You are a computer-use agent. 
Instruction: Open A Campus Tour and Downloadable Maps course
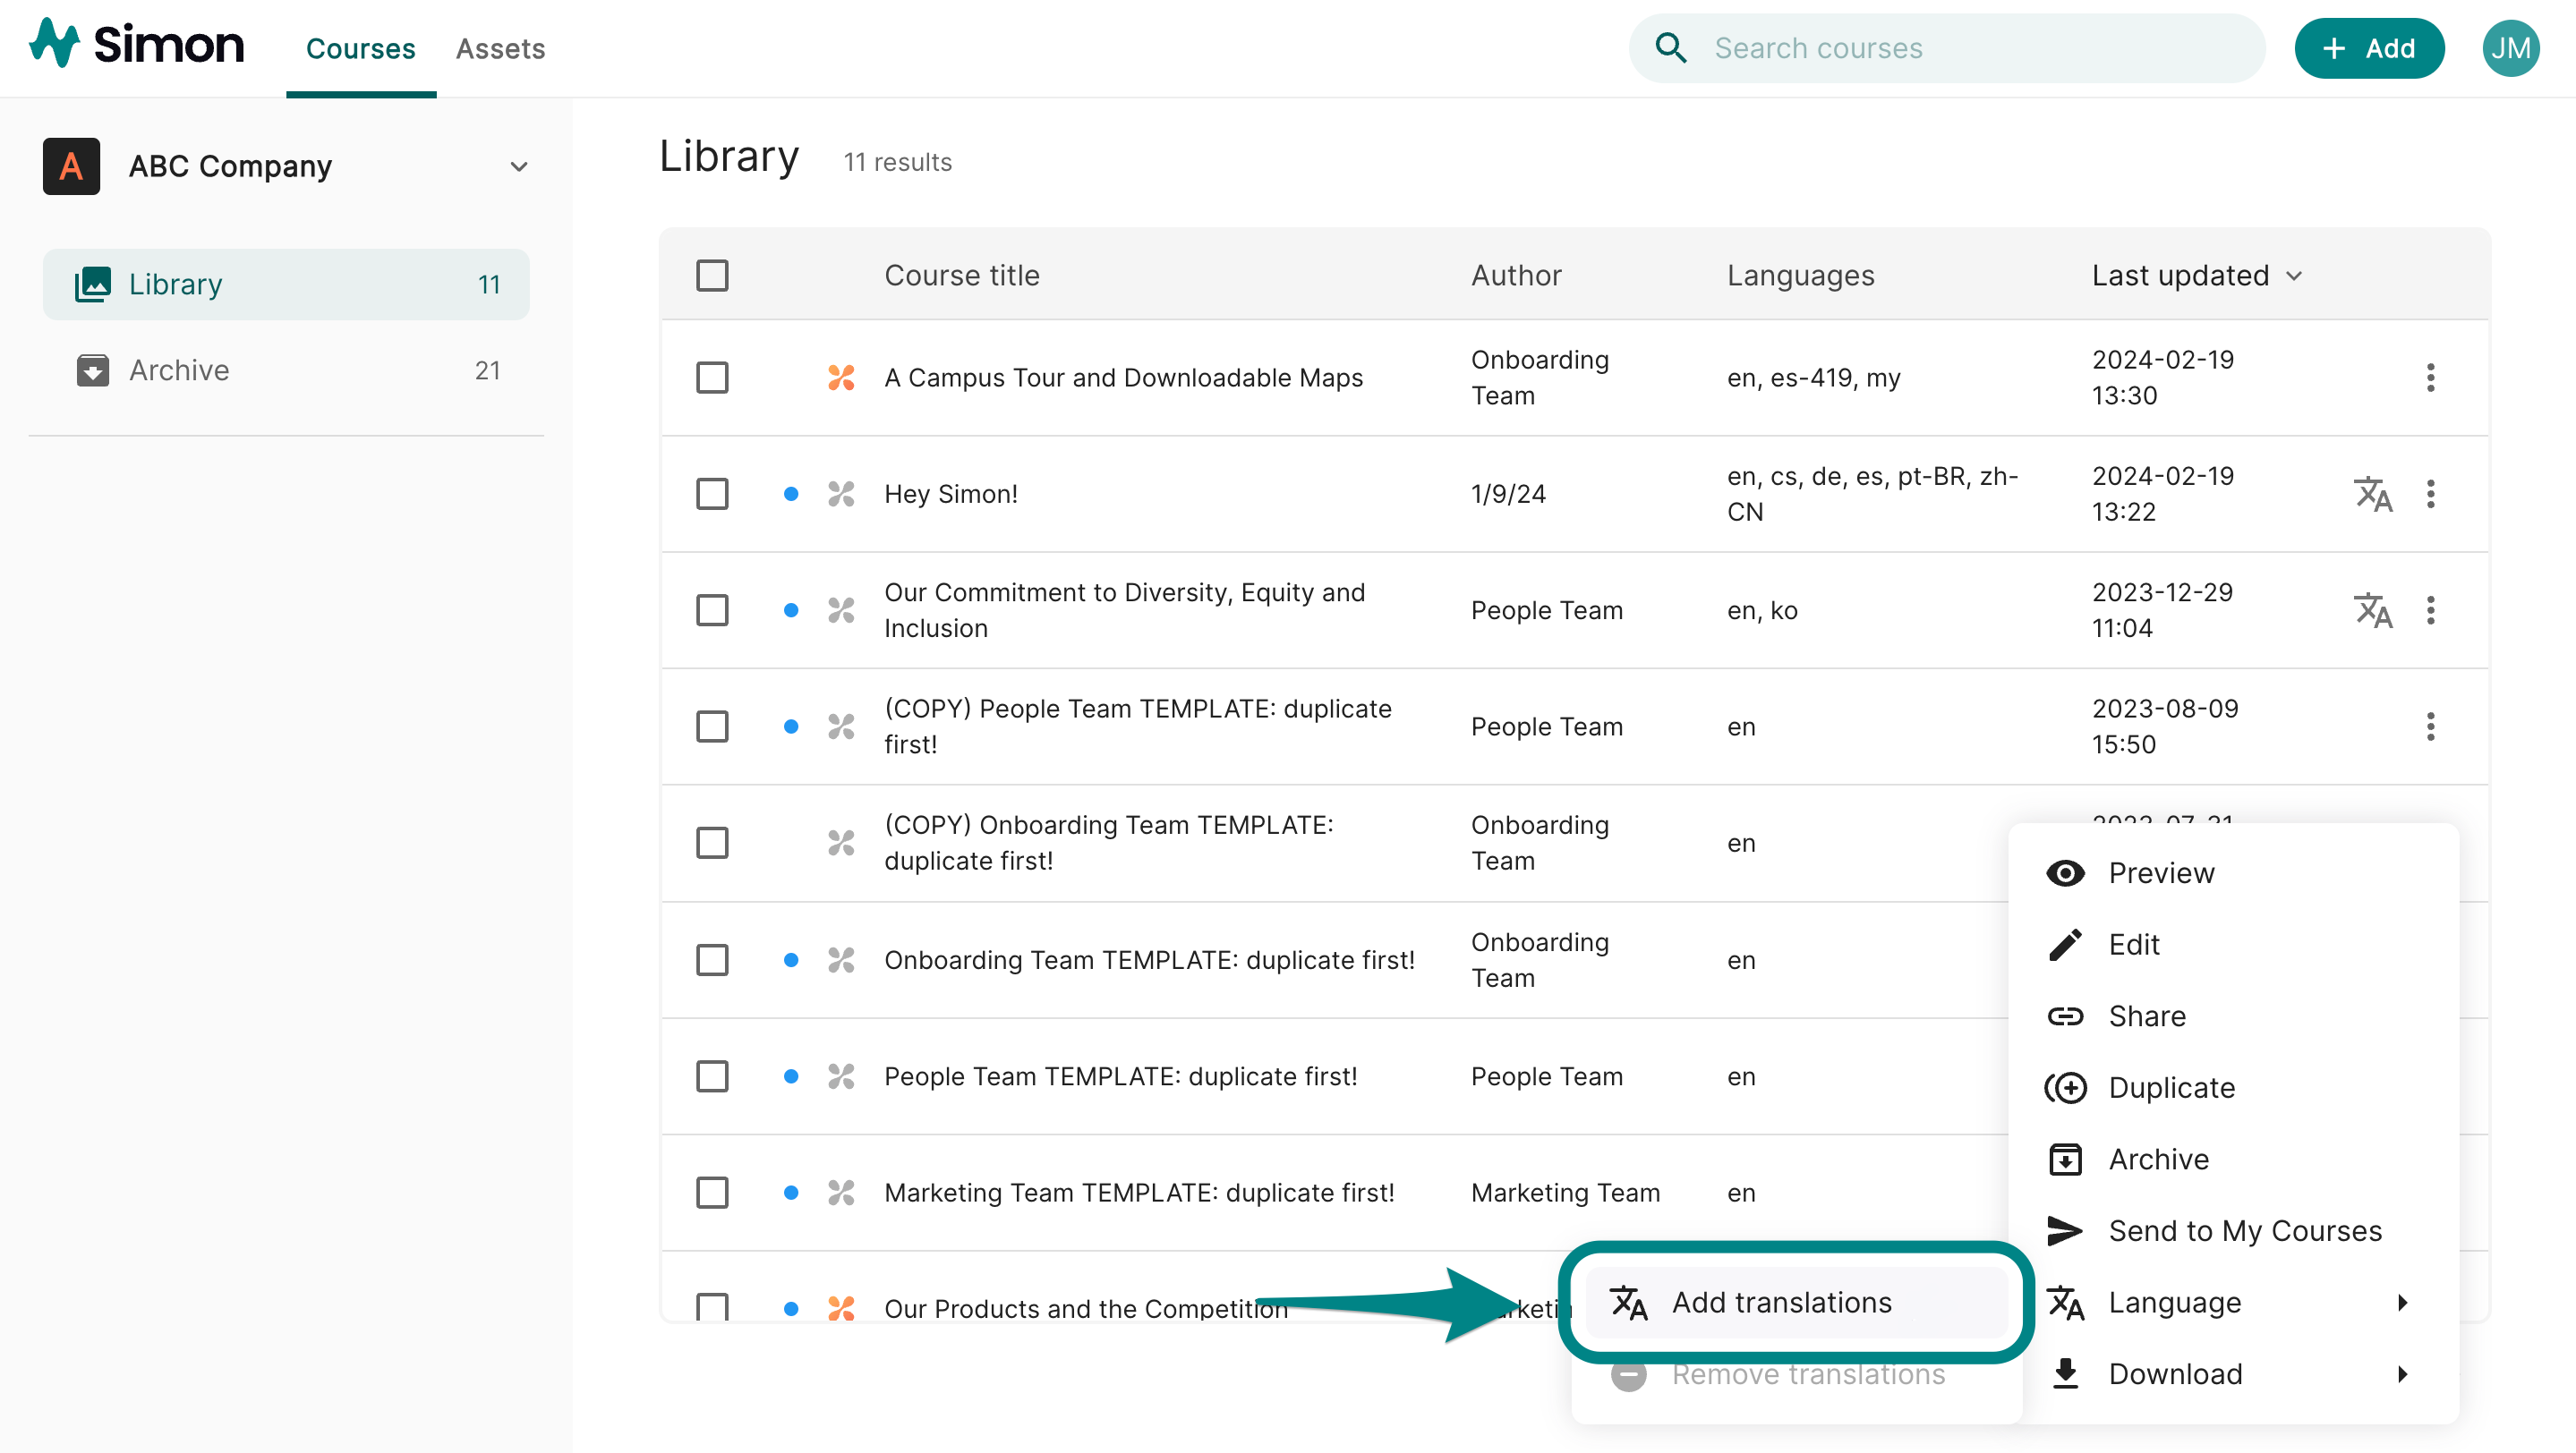point(1123,378)
